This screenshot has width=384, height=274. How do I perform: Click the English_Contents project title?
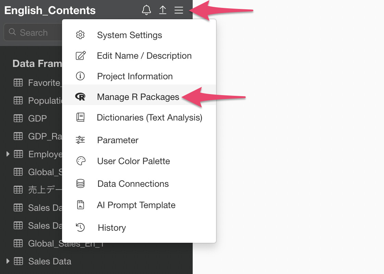click(50, 10)
